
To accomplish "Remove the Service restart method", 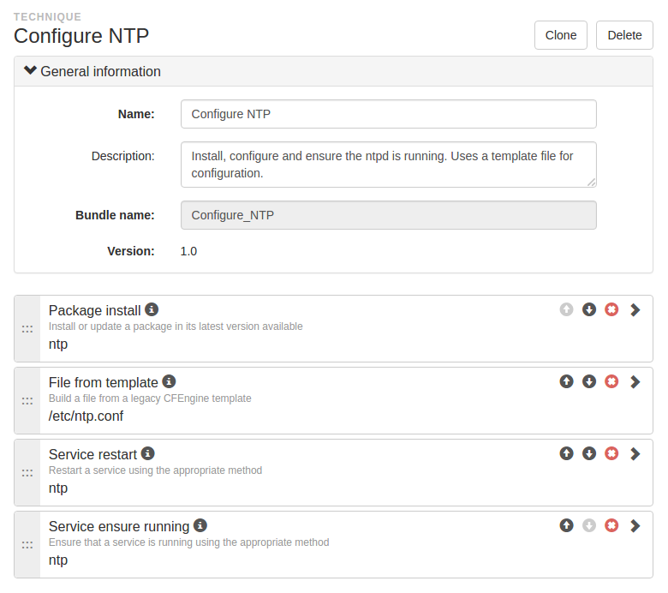I will point(611,453).
